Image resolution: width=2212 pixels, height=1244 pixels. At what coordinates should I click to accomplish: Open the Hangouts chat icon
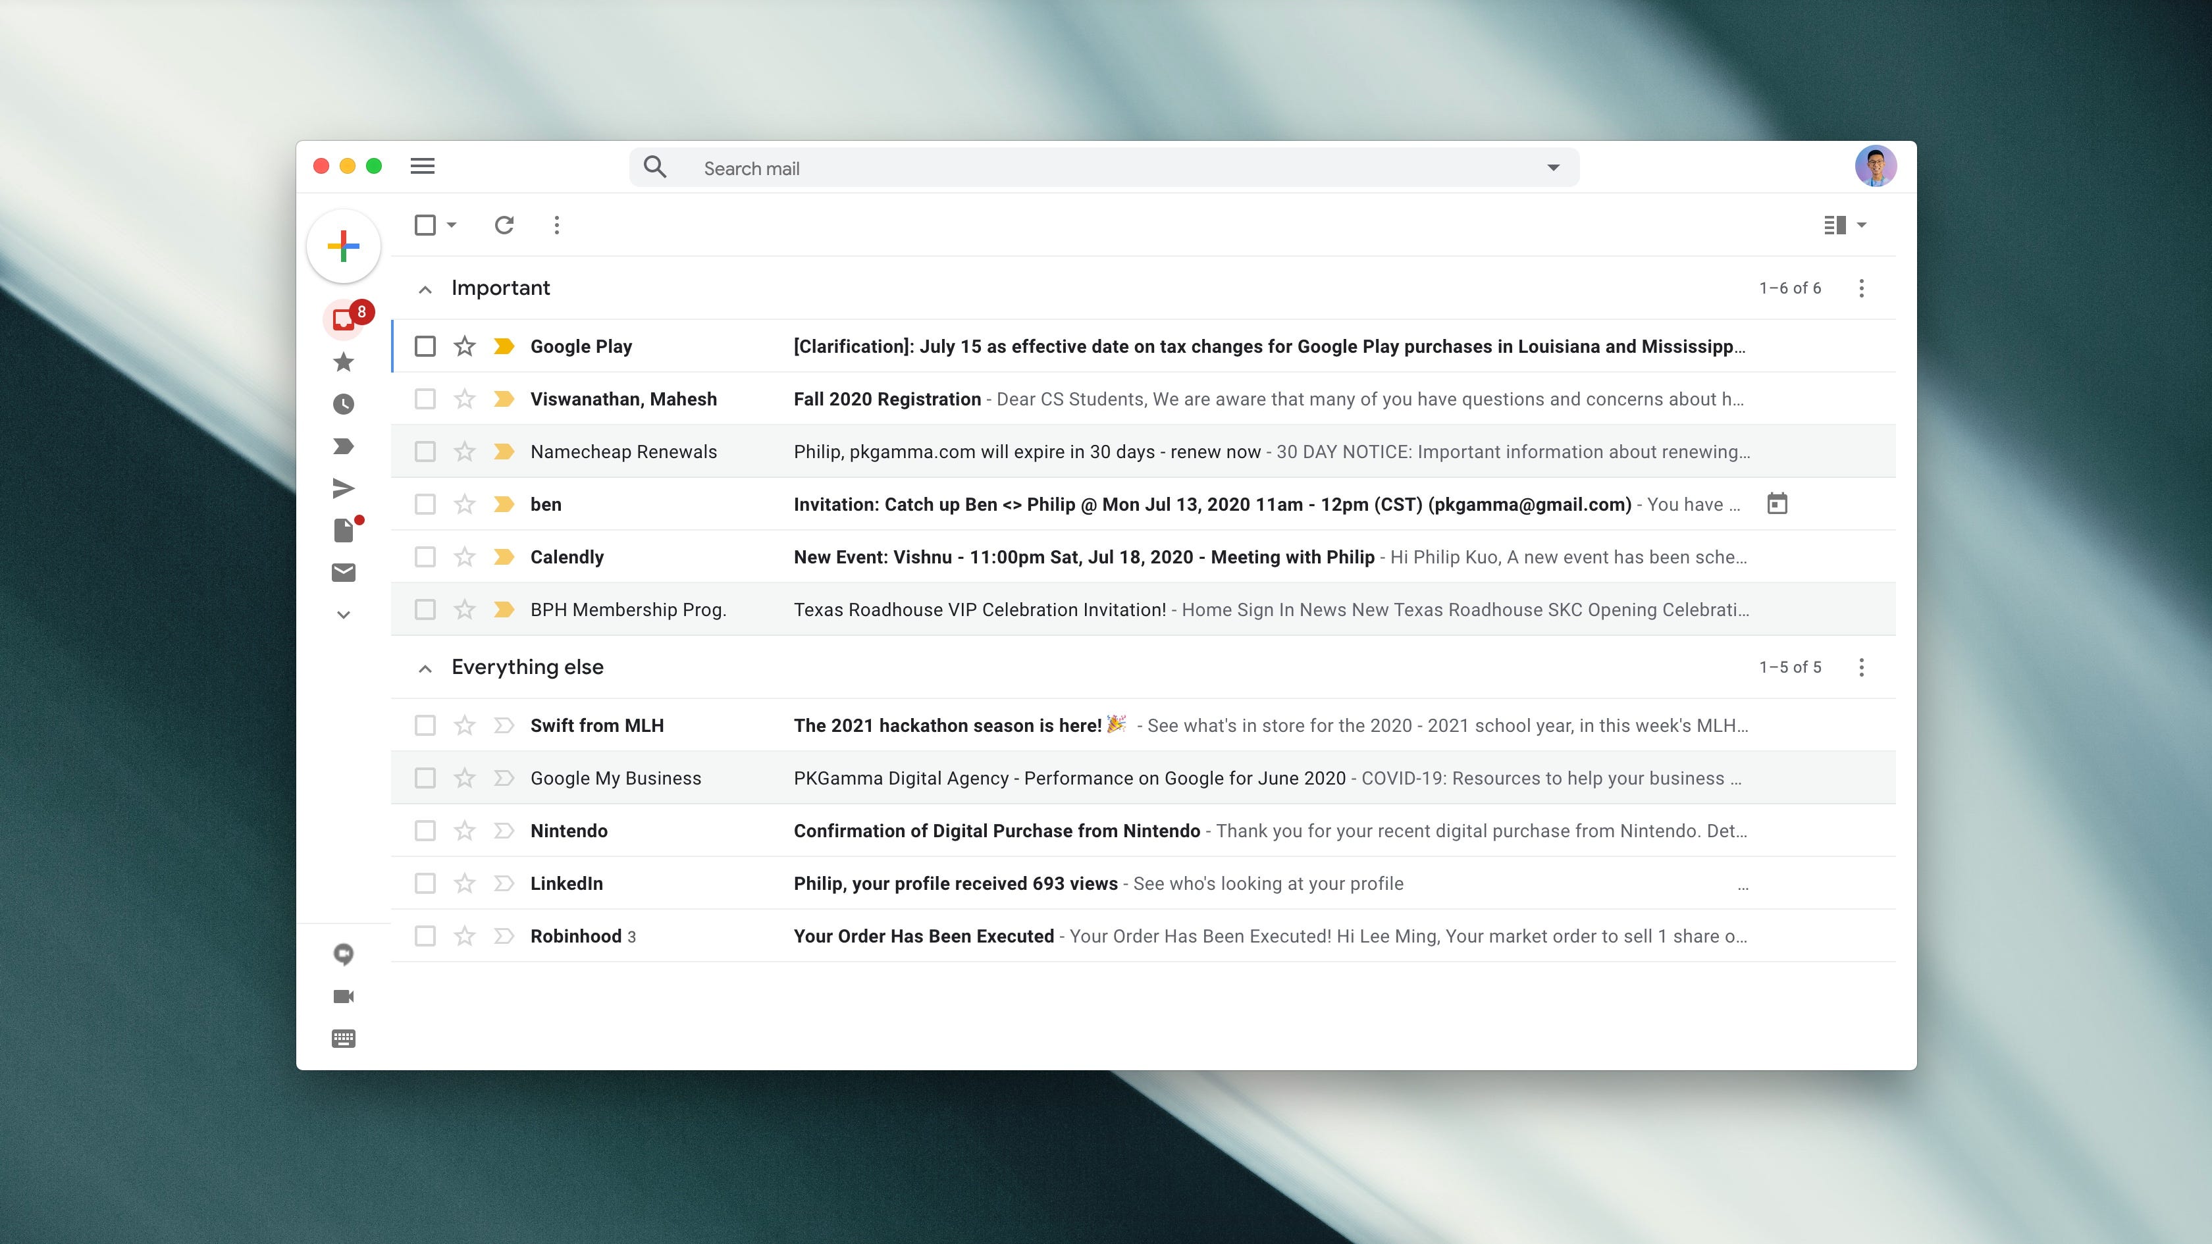(x=344, y=954)
